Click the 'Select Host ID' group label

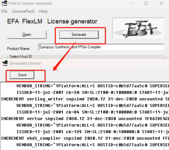(x=21, y=56)
